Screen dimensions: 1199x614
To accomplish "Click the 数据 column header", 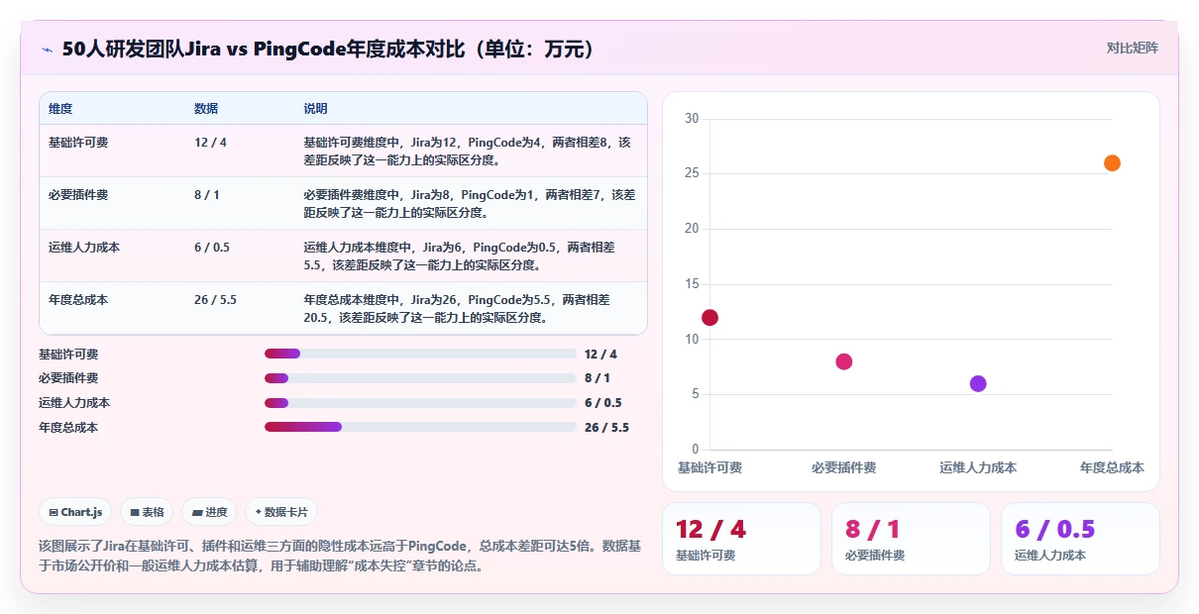I will [206, 109].
